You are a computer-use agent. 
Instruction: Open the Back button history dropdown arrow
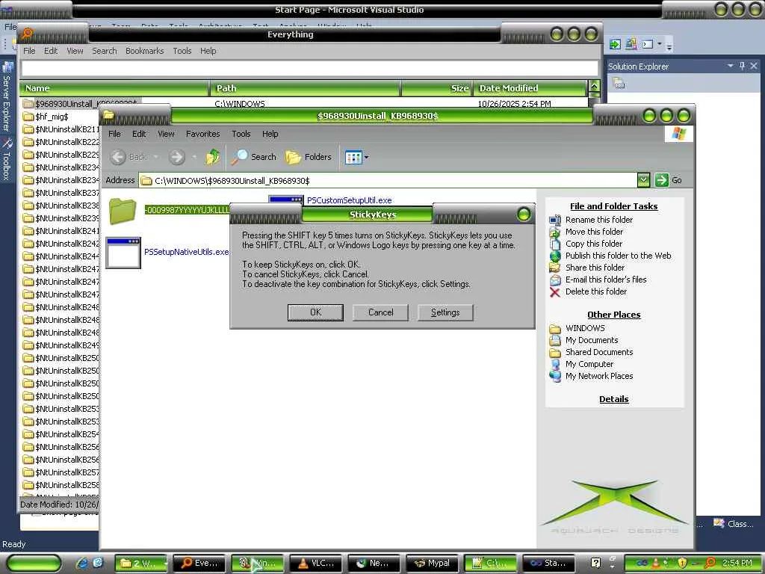[155, 157]
